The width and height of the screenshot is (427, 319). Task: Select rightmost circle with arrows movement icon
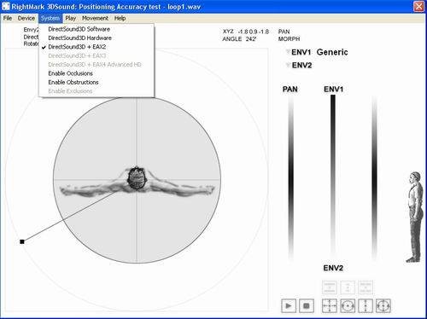[x=383, y=306]
